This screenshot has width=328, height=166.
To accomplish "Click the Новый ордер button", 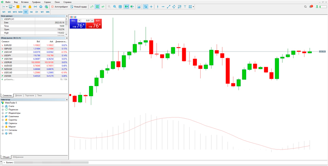I will point(79,7).
